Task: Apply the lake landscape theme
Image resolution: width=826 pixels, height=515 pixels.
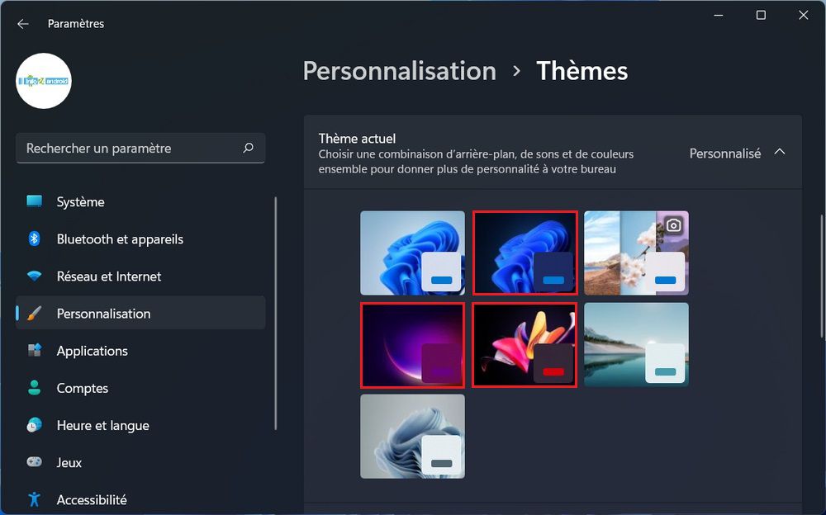Action: 636,345
